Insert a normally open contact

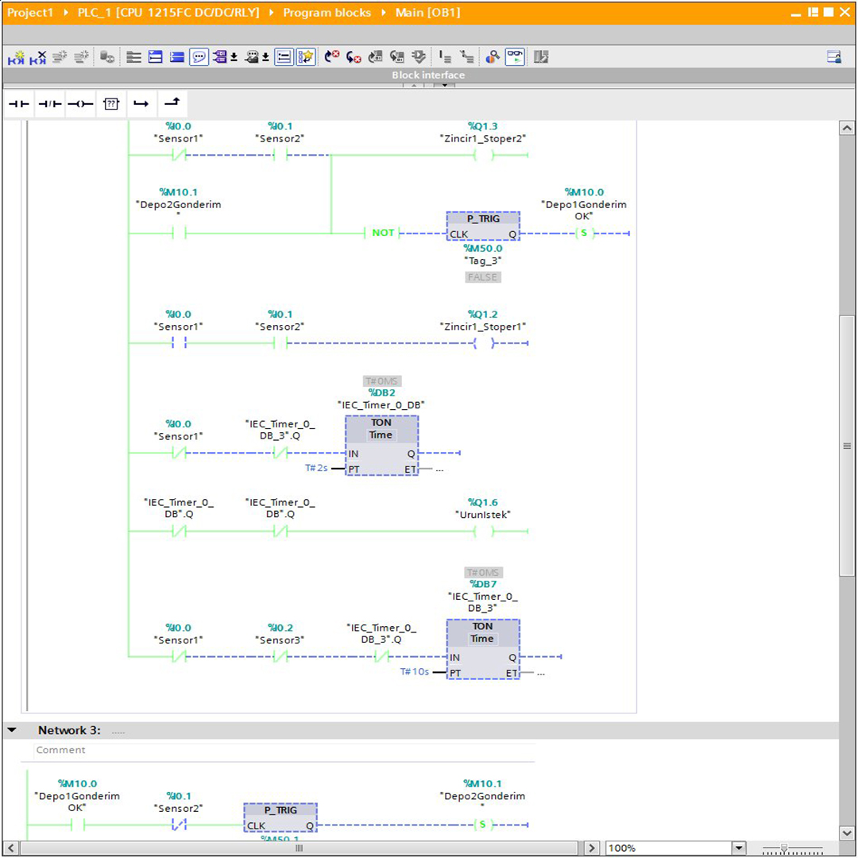click(19, 104)
